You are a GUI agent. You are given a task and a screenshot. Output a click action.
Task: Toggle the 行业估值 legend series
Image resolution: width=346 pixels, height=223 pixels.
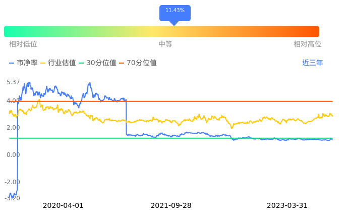[x=58, y=63]
